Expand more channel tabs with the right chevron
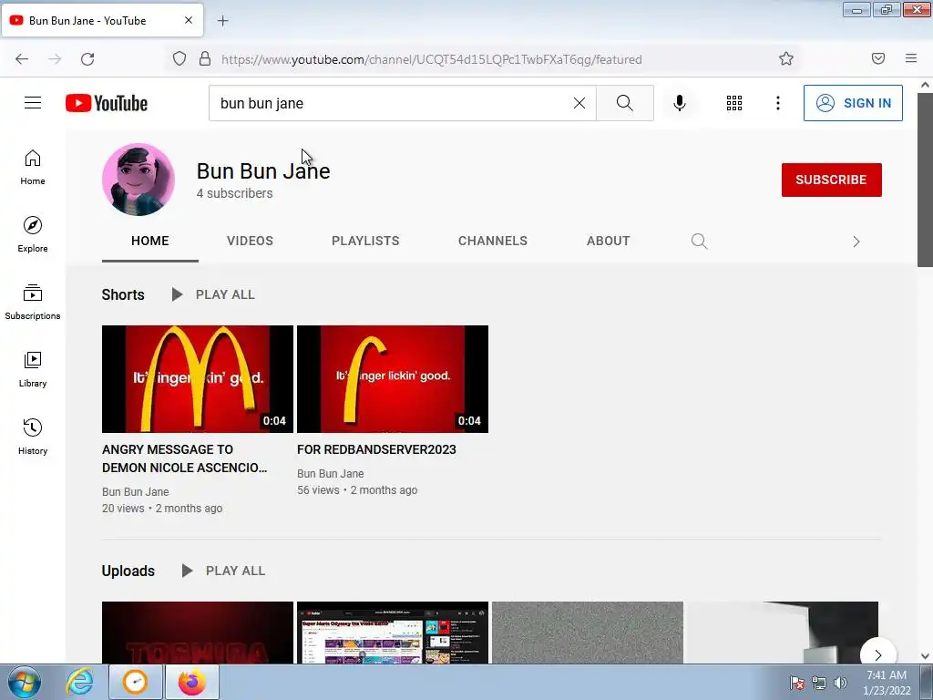The width and height of the screenshot is (933, 700). 856,241
